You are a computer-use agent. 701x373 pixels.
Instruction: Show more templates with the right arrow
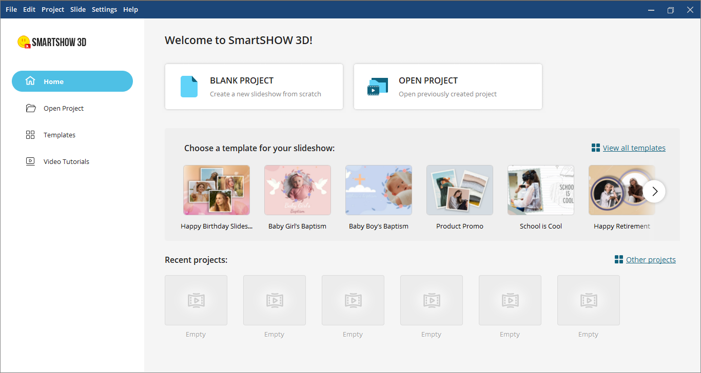point(654,191)
